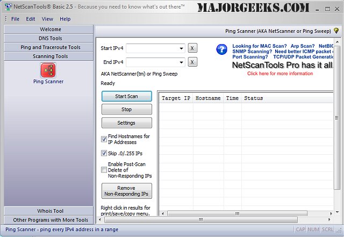Click the NUM indicator in status bar
This screenshot has width=344, height=237.
tap(313, 229)
